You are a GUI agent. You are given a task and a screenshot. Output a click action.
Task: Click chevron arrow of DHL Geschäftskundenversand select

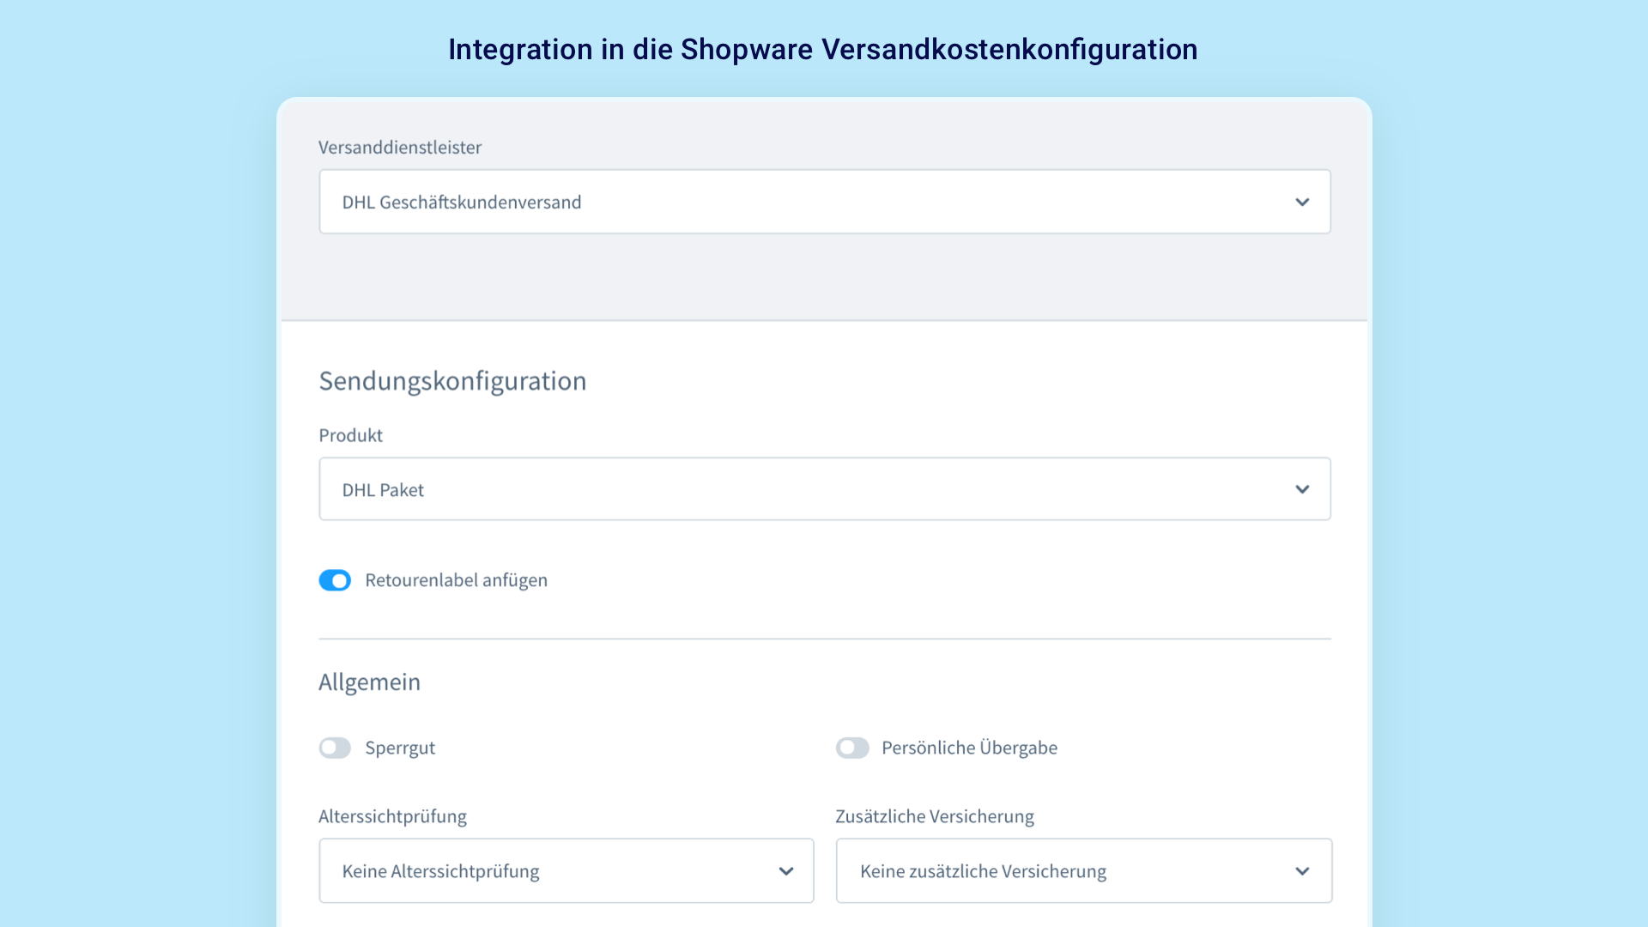pyautogui.click(x=1302, y=203)
